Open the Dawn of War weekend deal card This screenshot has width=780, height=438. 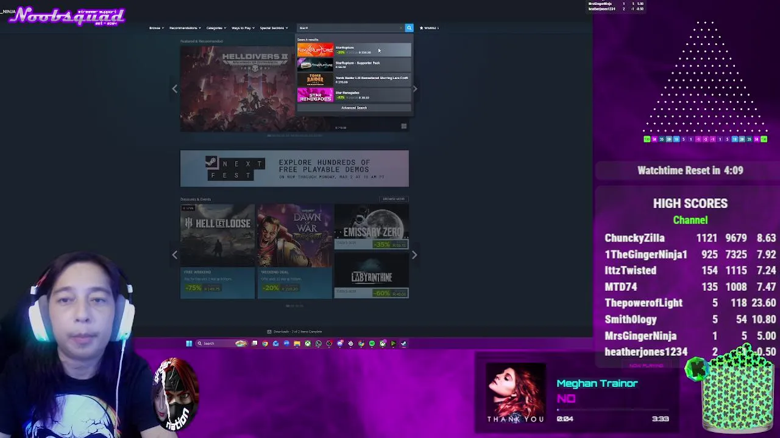point(294,251)
